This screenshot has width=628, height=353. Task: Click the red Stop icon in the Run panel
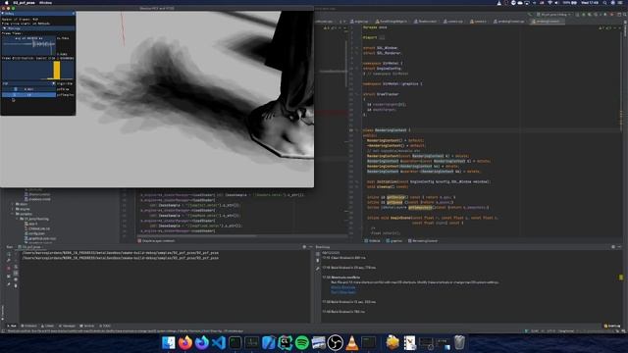pos(9,268)
